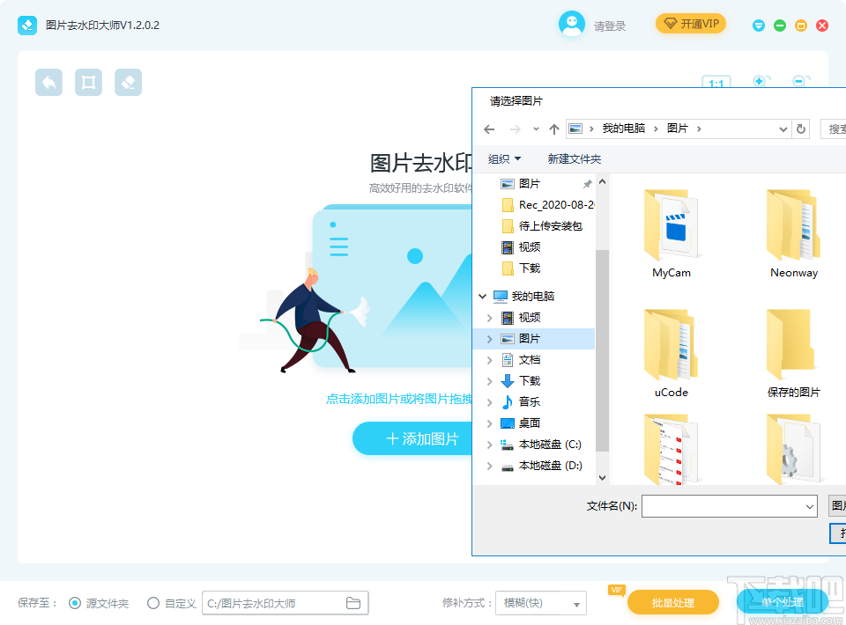Click the refresh icon in the file dialog

pos(801,129)
